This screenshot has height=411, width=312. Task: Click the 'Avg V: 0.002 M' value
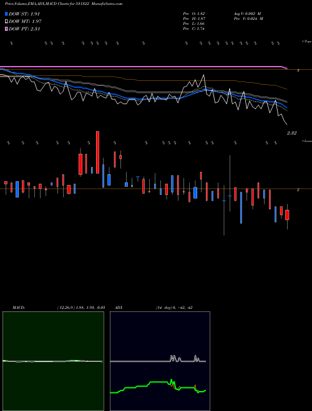tap(247, 14)
